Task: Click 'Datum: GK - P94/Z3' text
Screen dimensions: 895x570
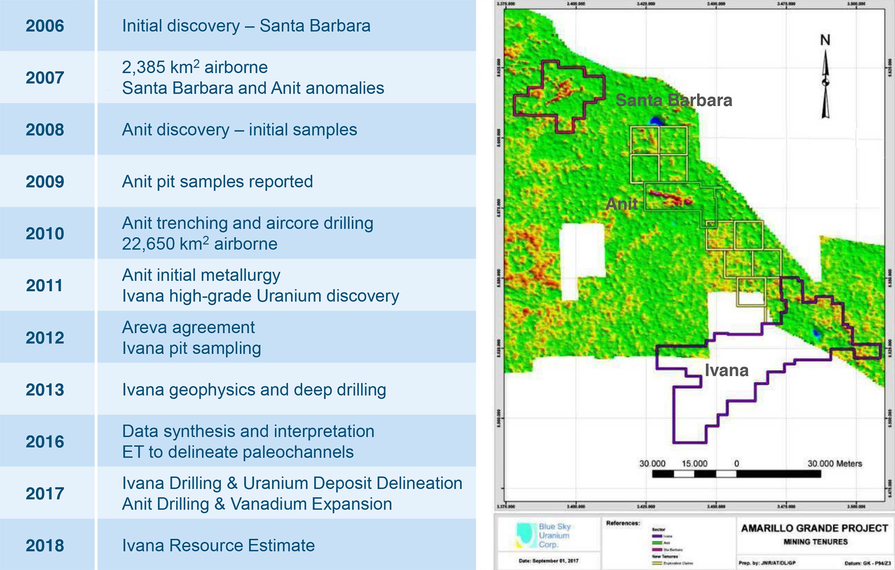Action: pyautogui.click(x=867, y=563)
